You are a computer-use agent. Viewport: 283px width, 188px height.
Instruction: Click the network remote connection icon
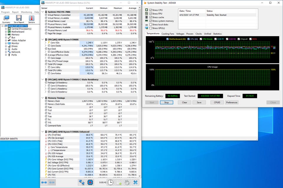82,182
